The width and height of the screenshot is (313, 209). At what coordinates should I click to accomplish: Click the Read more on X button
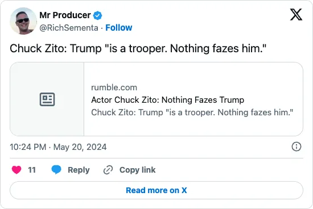[x=156, y=190]
